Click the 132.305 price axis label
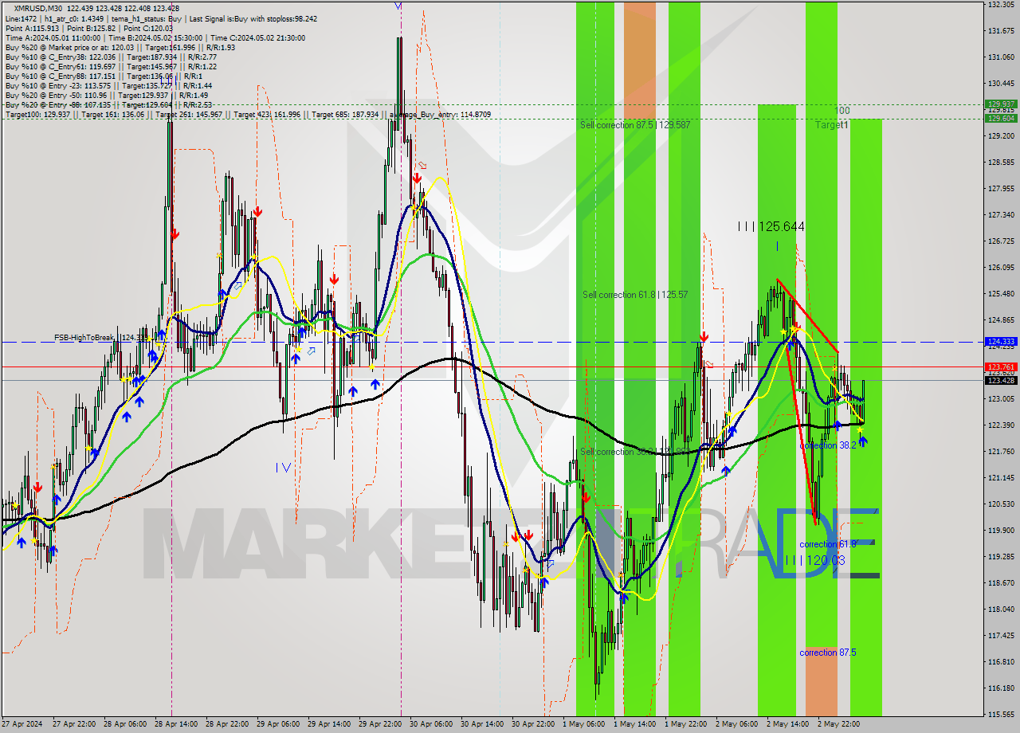The height and width of the screenshot is (733, 1020). (1001, 5)
